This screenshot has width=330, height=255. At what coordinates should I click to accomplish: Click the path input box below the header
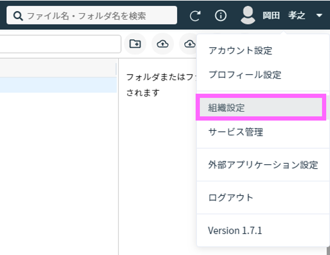[x=60, y=44]
